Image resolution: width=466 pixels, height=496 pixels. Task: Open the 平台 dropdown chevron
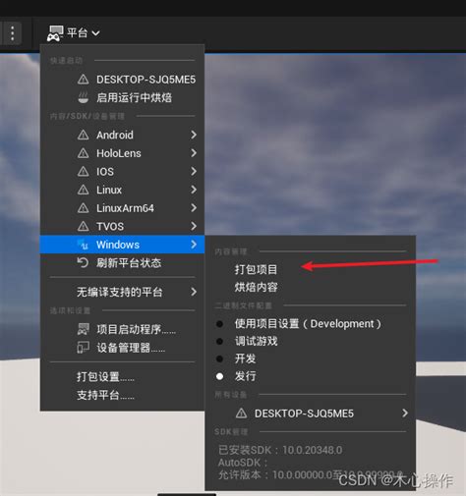click(x=95, y=33)
